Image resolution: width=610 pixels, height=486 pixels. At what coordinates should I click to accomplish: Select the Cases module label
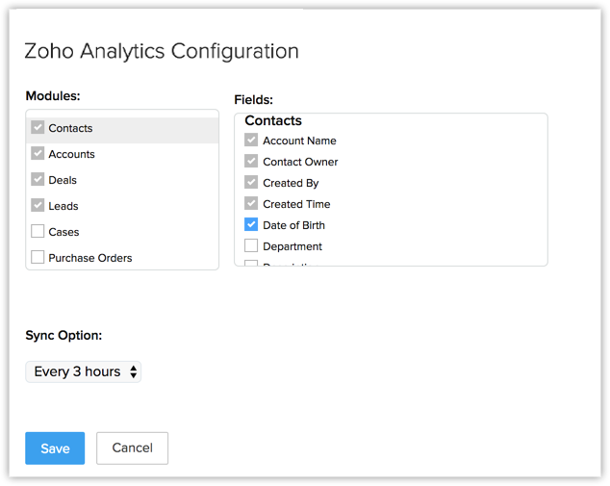pos(64,232)
